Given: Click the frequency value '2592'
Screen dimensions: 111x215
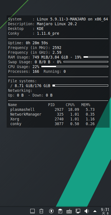Looking at the screenshot, I should pos(57,48).
